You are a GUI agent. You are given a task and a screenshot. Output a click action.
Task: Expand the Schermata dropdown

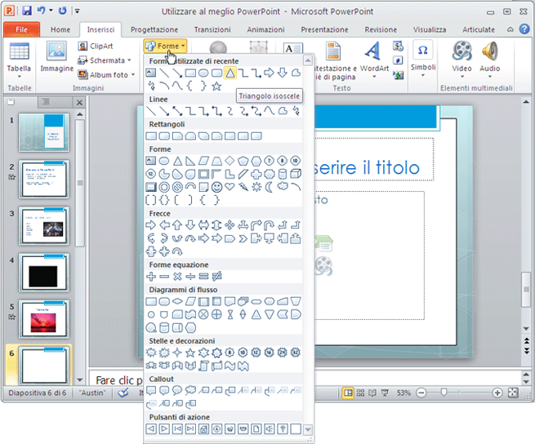(x=129, y=60)
